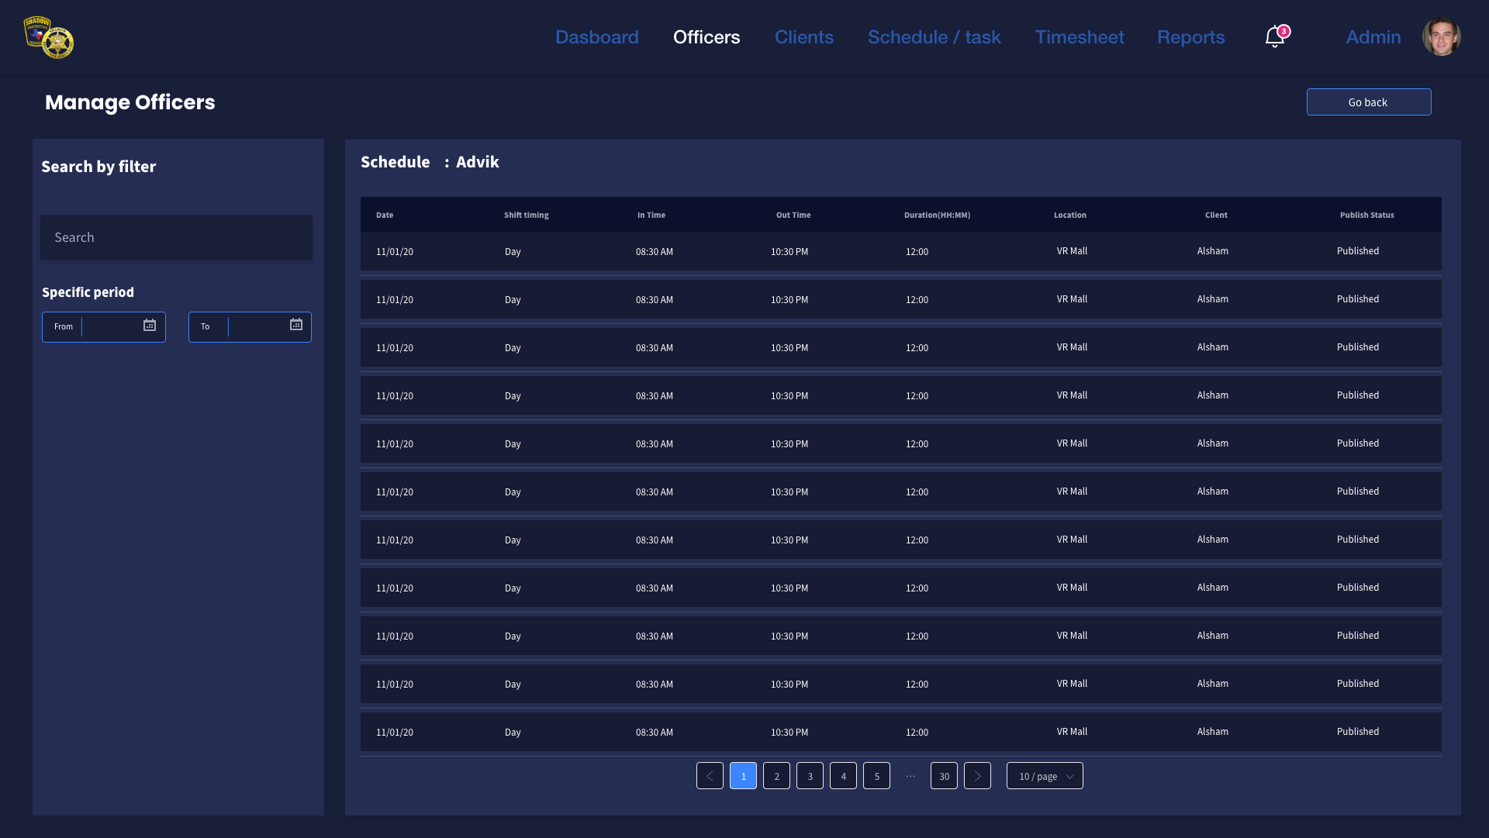Click the pagination ellipsis to jump pages
This screenshot has width=1489, height=838.
click(x=910, y=776)
